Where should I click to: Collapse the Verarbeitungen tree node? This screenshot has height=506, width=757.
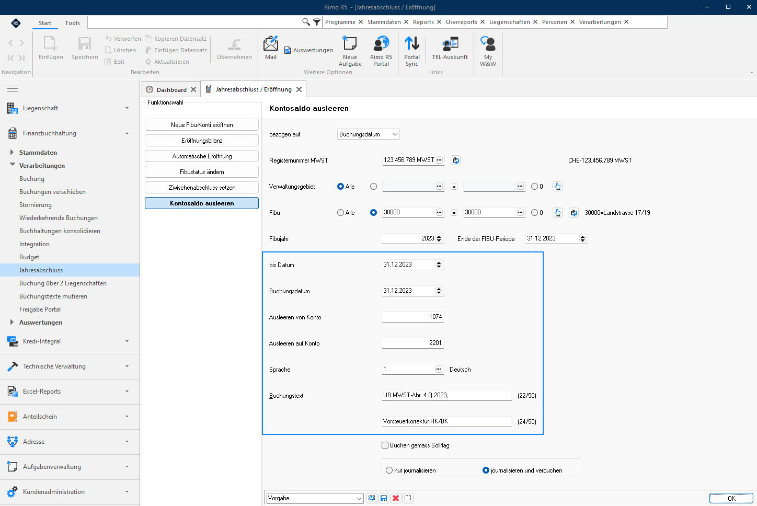(12, 165)
